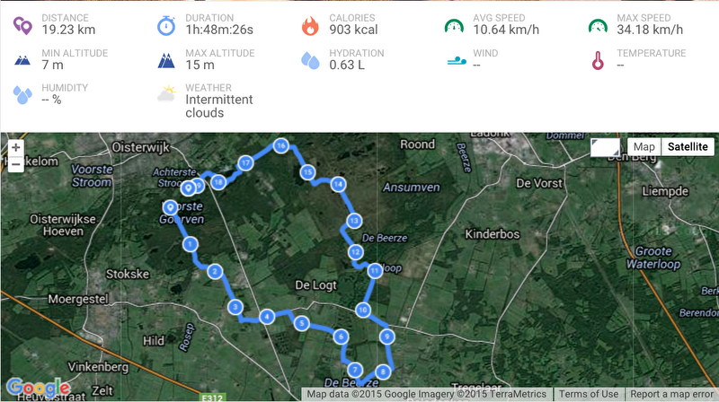Open Report a map error link
This screenshot has height=402, width=719.
pyautogui.click(x=671, y=394)
